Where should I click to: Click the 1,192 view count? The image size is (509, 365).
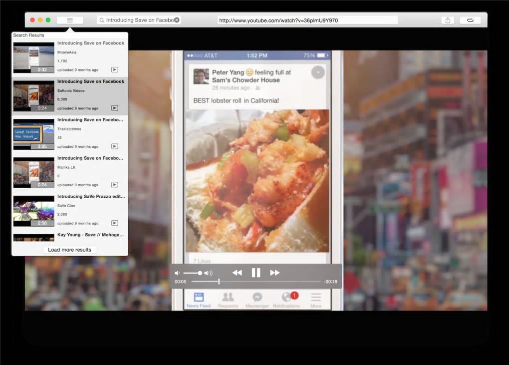(x=62, y=61)
